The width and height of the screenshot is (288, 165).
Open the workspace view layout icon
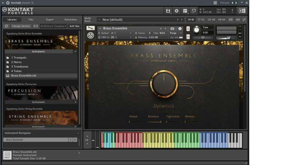[185, 10]
